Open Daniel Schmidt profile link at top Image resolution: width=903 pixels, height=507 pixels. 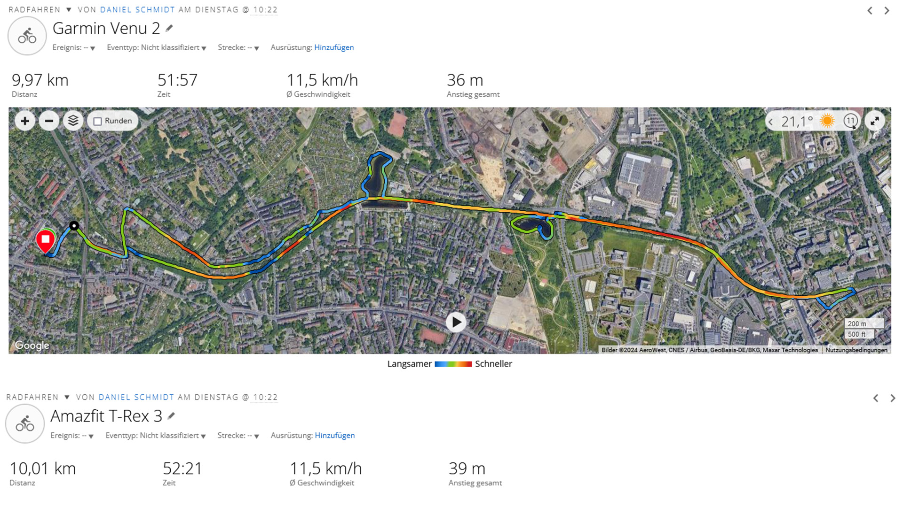point(137,10)
